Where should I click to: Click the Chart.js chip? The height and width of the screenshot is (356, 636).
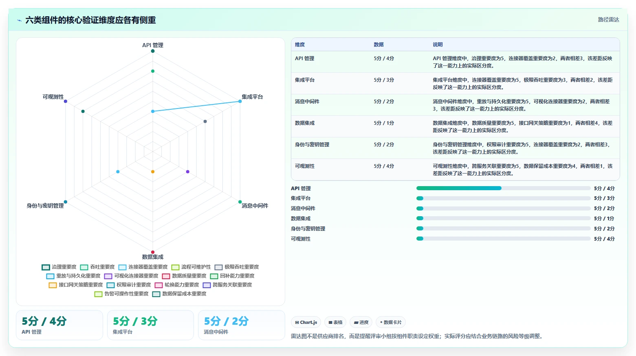(306, 322)
